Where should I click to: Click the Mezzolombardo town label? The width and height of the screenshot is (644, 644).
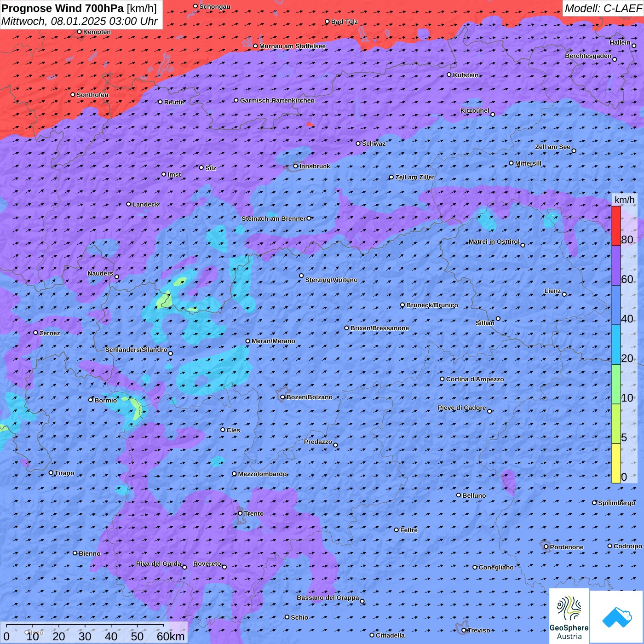(262, 474)
